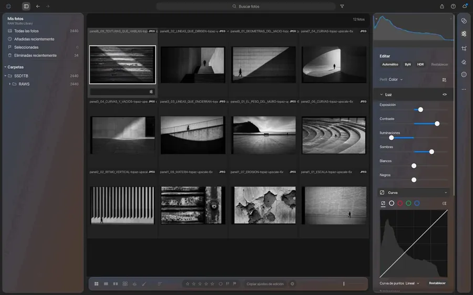
Task: Select the healing eraser tool icon
Action: tap(464, 62)
